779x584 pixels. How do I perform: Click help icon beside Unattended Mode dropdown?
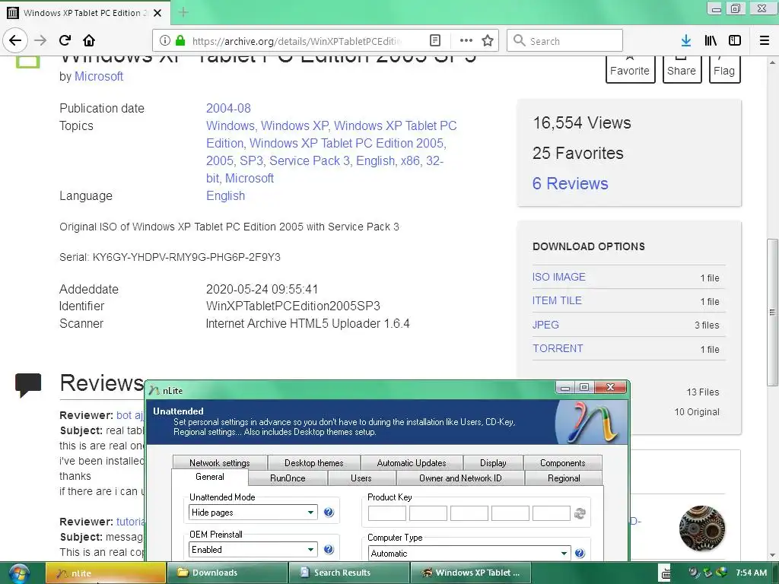(x=329, y=512)
